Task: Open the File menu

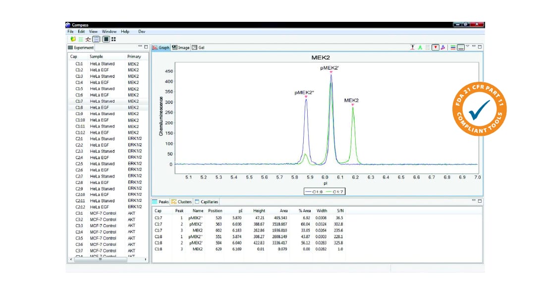Action: [70, 32]
